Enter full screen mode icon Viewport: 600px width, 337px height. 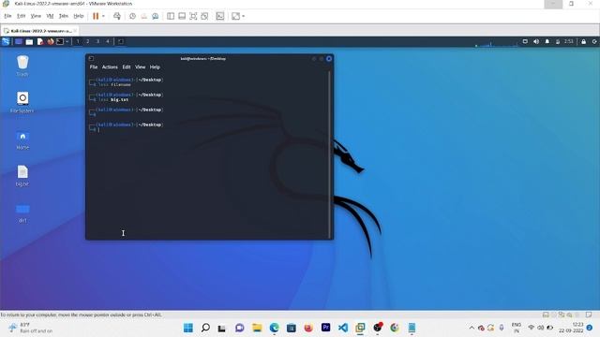point(193,16)
